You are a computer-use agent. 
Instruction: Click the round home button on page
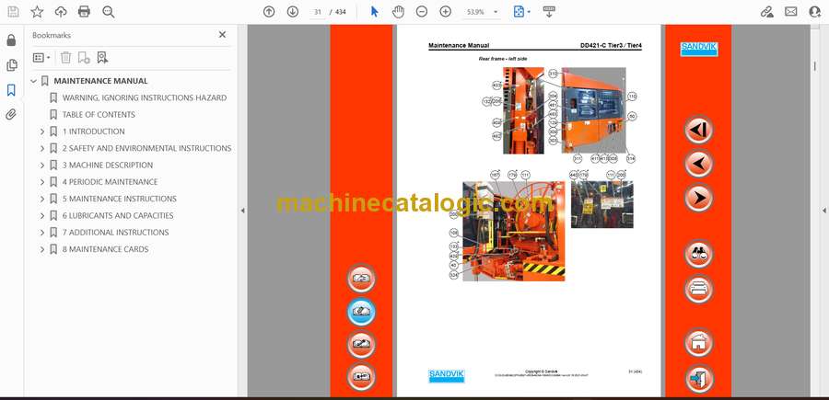point(698,343)
